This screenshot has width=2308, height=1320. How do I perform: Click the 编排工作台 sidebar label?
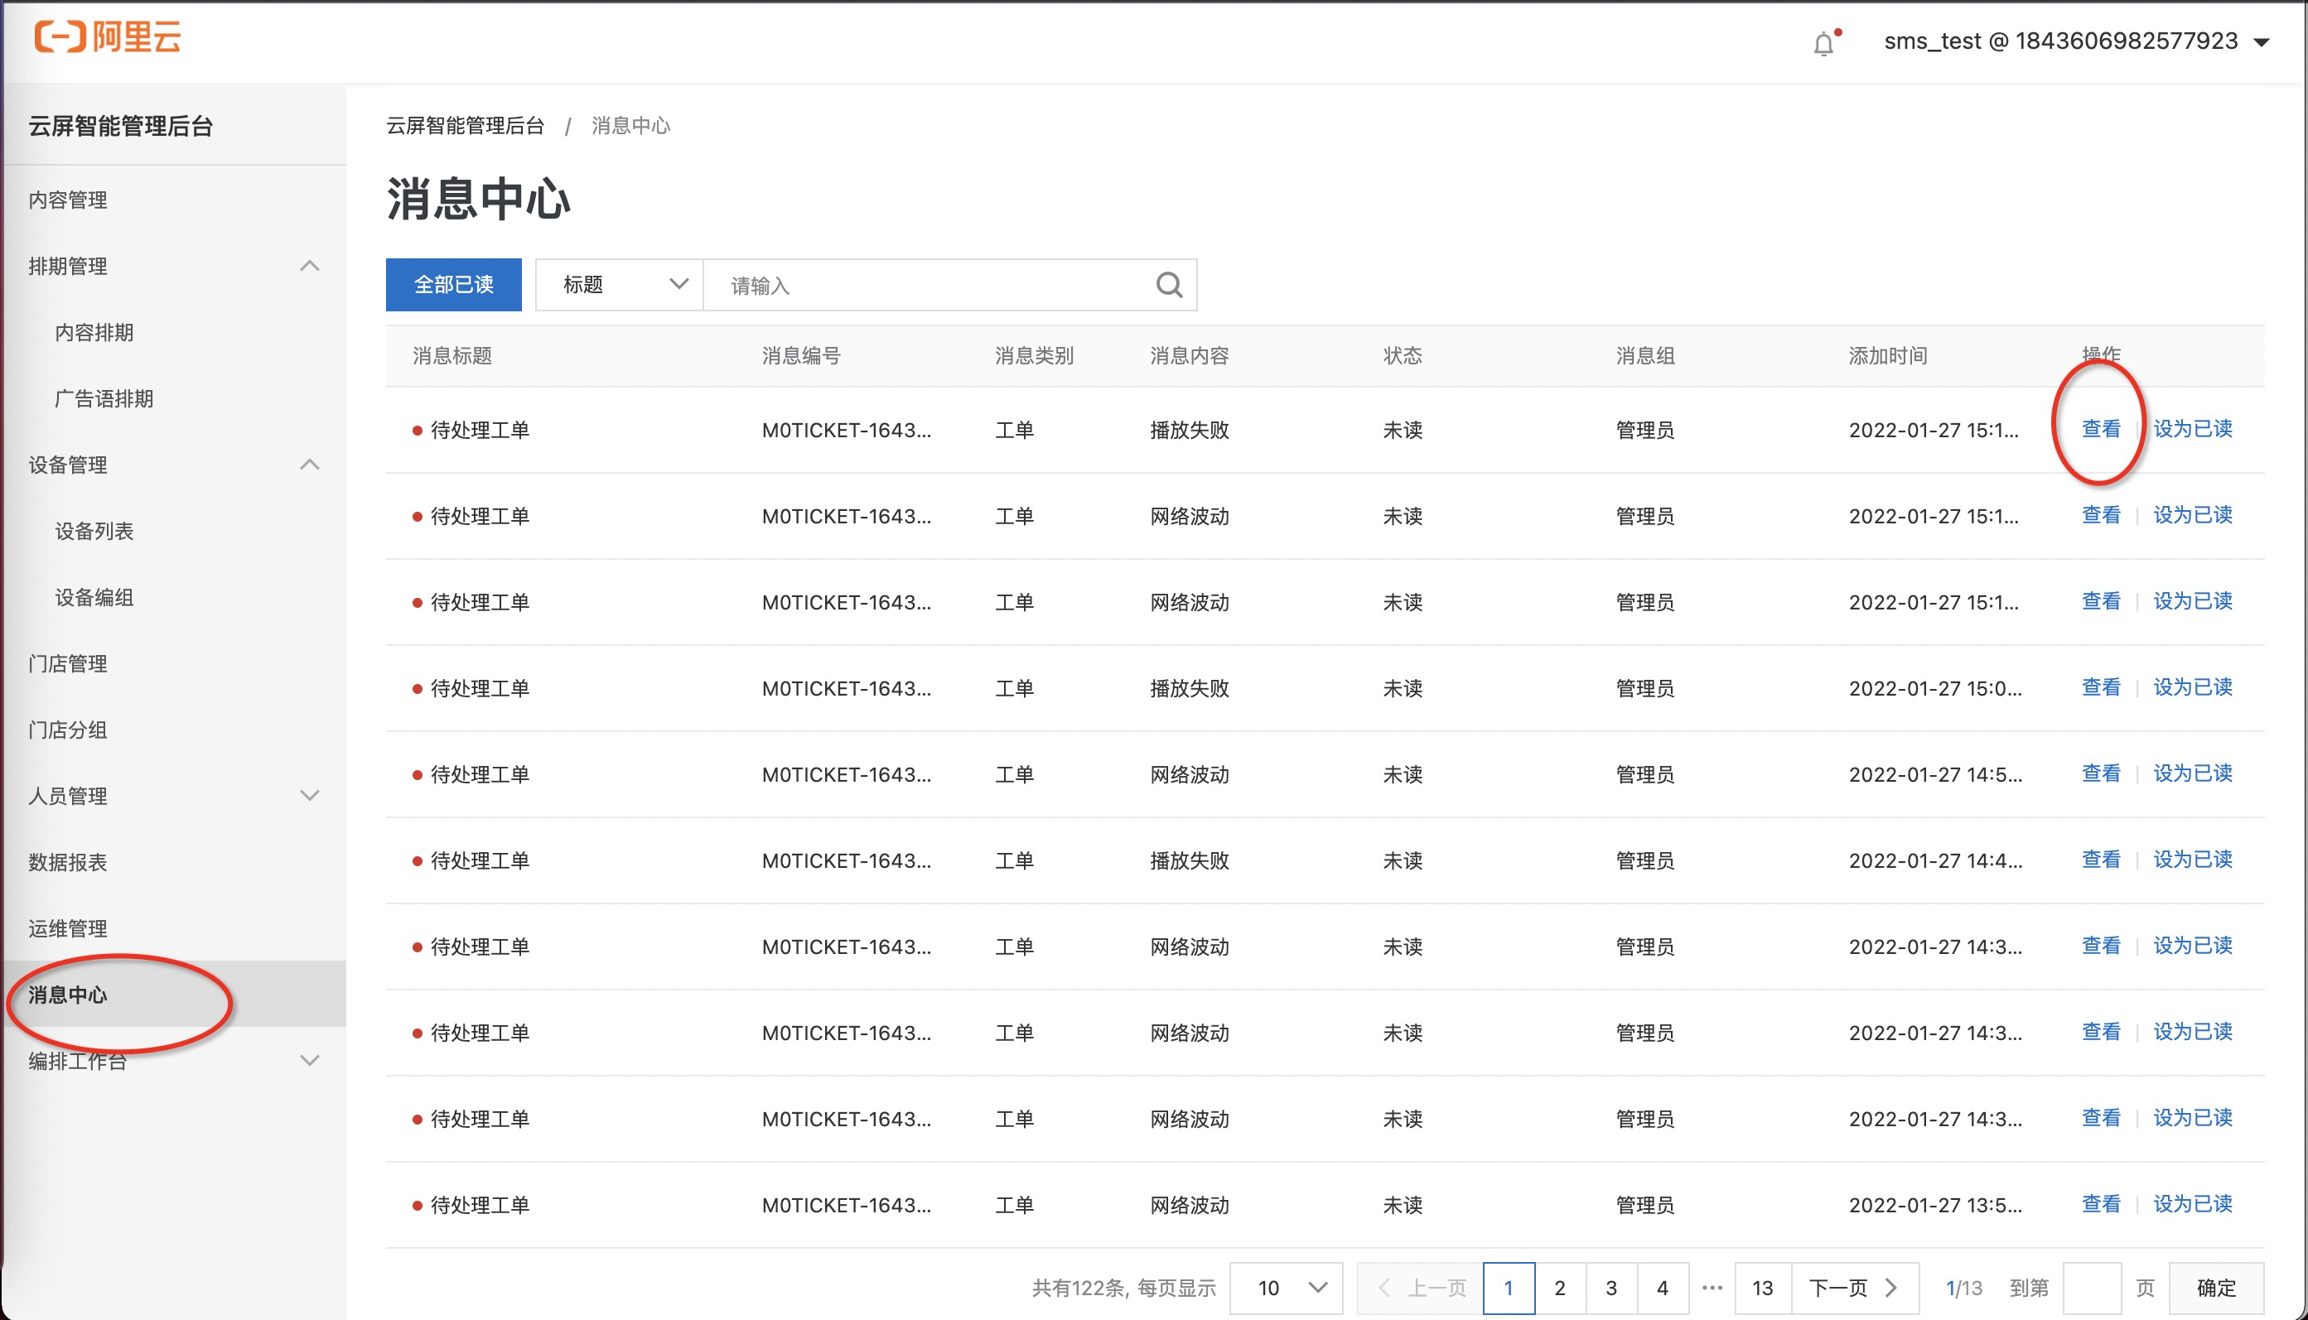tap(78, 1060)
